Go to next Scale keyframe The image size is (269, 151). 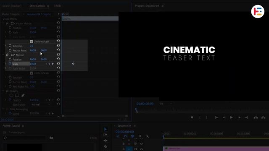pyautogui.click(x=53, y=64)
